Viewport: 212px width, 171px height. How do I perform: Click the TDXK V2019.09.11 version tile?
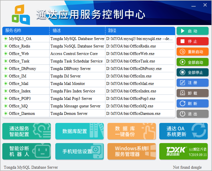[x=183, y=151]
